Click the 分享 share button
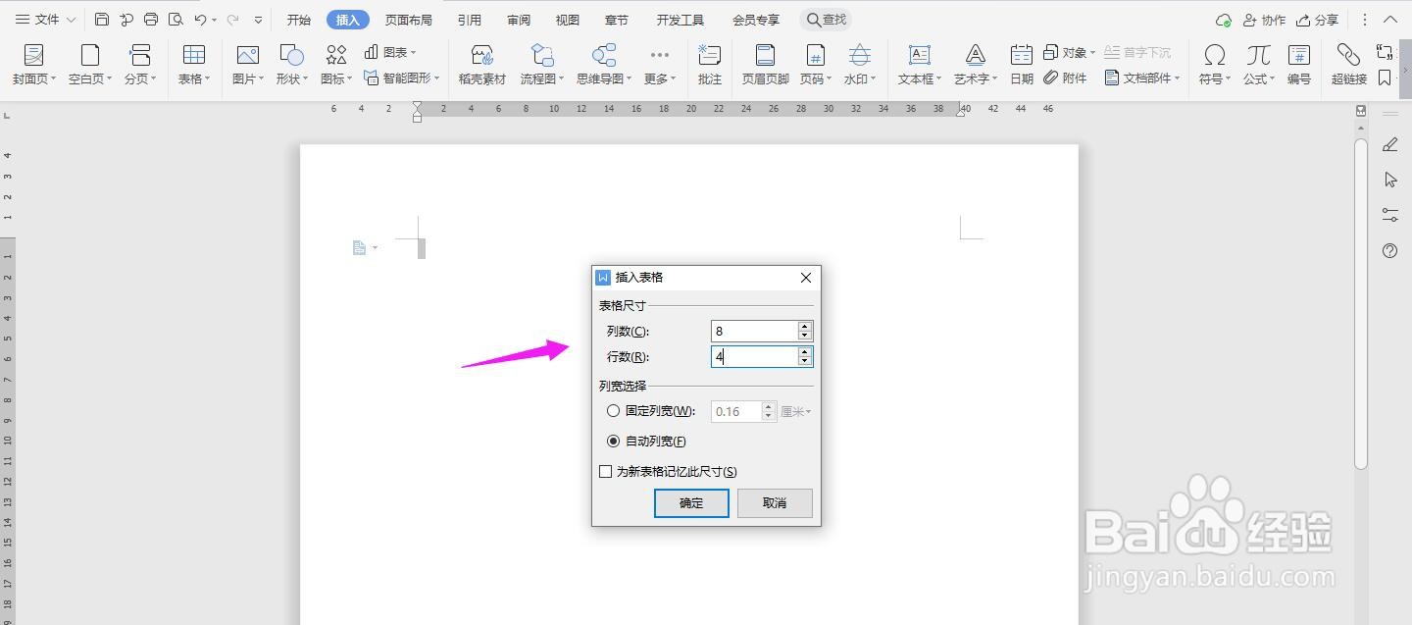Image resolution: width=1412 pixels, height=625 pixels. (x=1317, y=20)
